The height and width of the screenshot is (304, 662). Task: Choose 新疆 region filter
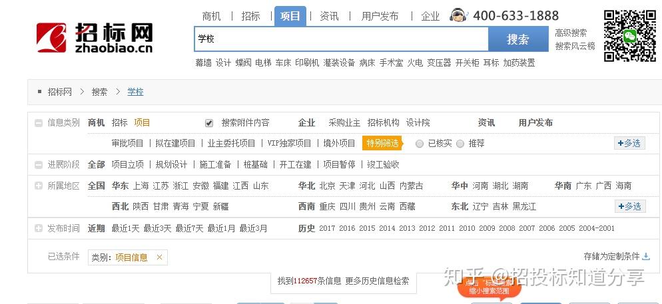[221, 207]
